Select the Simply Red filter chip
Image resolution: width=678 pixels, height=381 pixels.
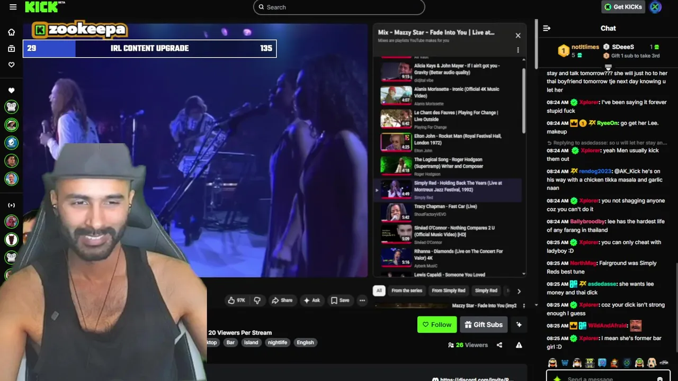(486, 291)
